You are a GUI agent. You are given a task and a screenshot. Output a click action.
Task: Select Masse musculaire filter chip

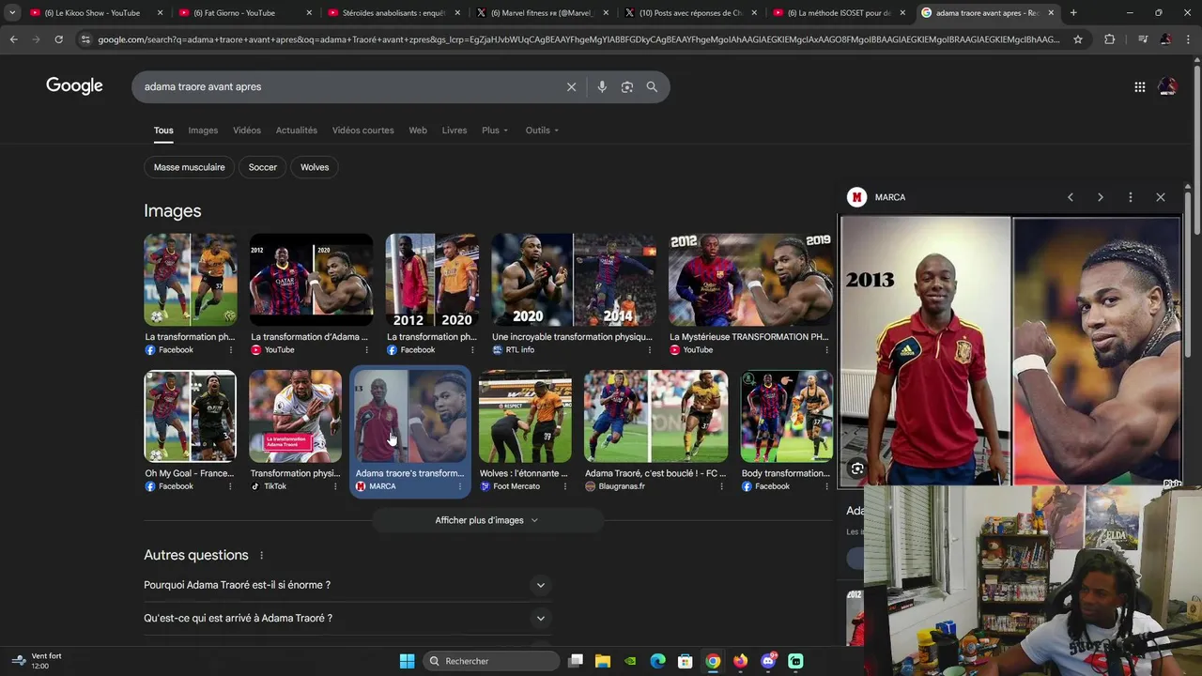pos(190,167)
